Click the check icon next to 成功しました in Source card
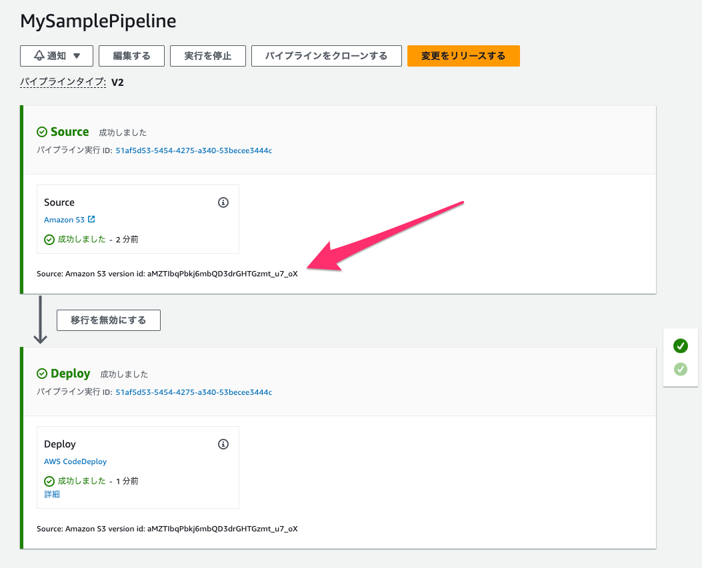 point(49,239)
